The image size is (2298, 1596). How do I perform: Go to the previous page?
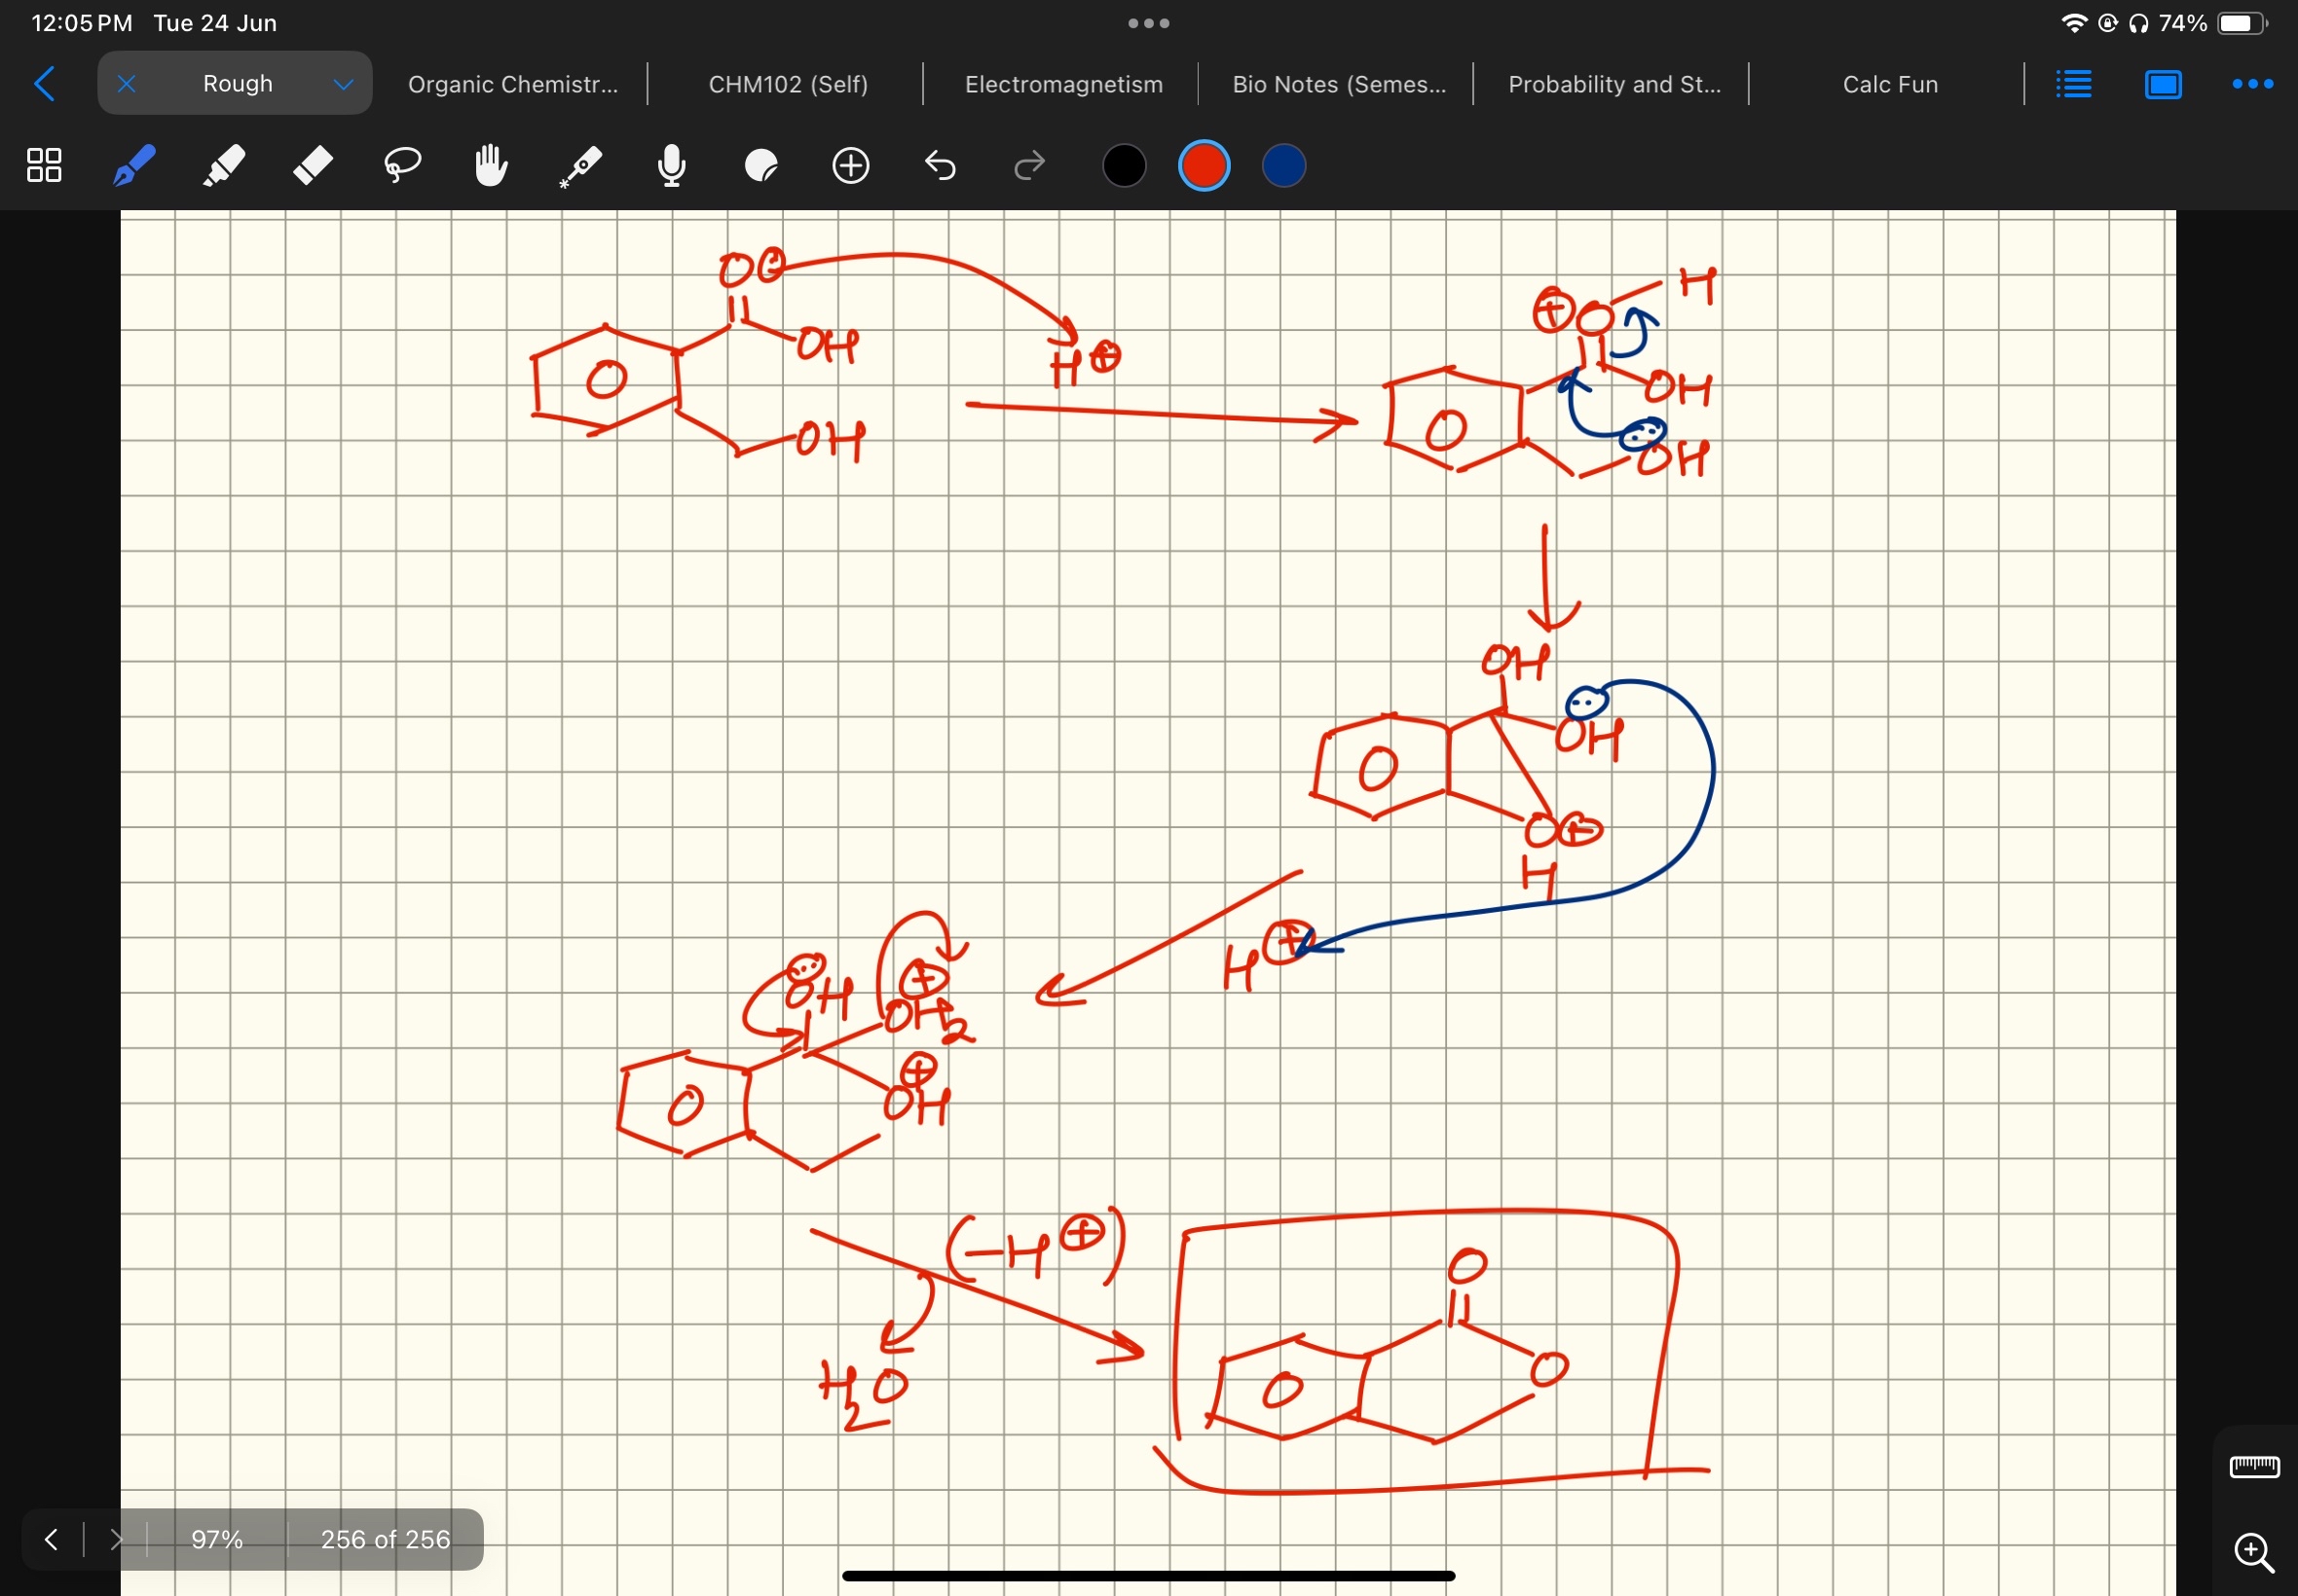tap(51, 1539)
